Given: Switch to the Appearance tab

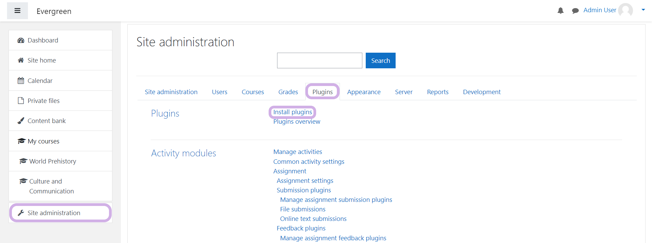Looking at the screenshot, I should coord(363,92).
